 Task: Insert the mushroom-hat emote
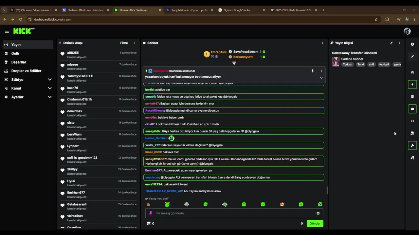[282, 204]
